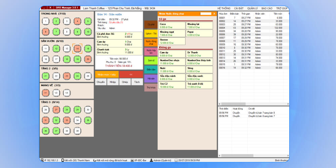The image size is (336, 168).
Task: Click the search field in drinks panel
Action: pyautogui.click(x=206, y=14)
